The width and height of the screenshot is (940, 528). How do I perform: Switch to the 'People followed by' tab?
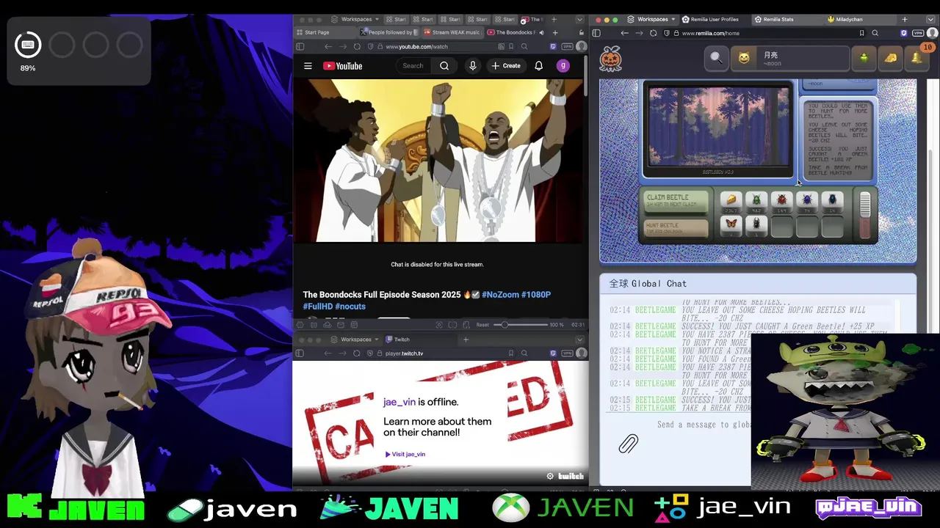point(389,32)
